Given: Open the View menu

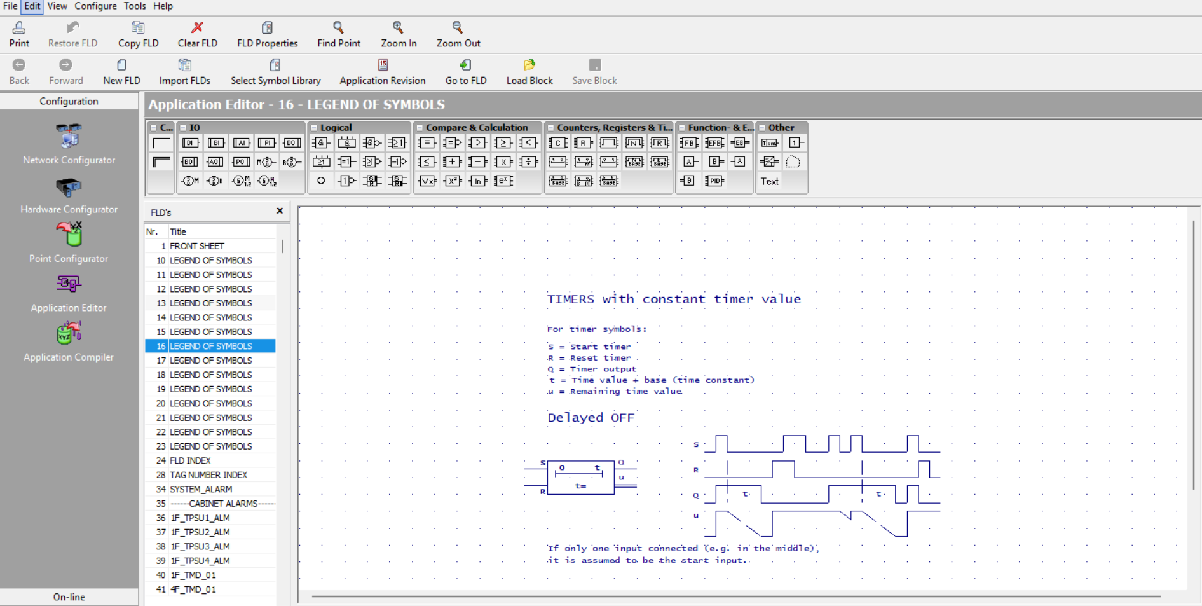Looking at the screenshot, I should [57, 6].
